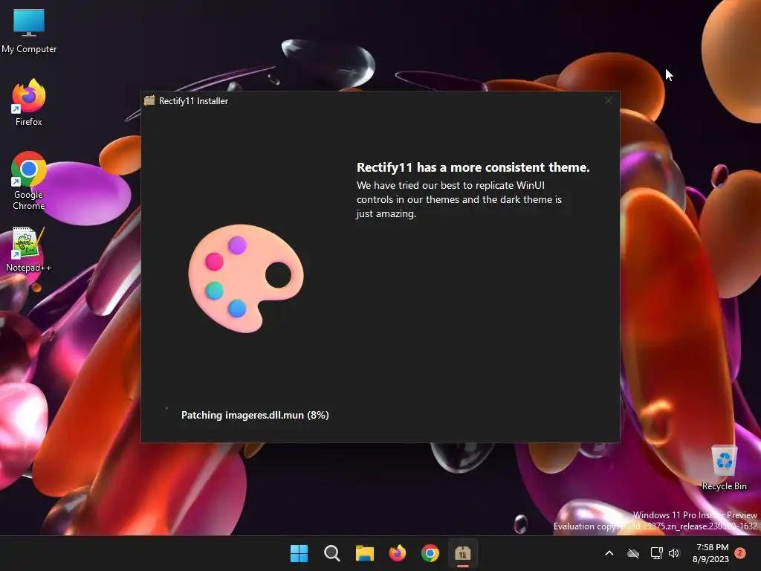Show hidden system tray icons
This screenshot has height=571, width=761.
click(x=609, y=553)
